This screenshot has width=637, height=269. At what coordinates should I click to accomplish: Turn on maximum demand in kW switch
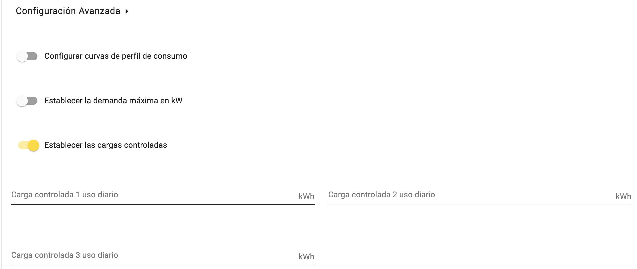(27, 101)
